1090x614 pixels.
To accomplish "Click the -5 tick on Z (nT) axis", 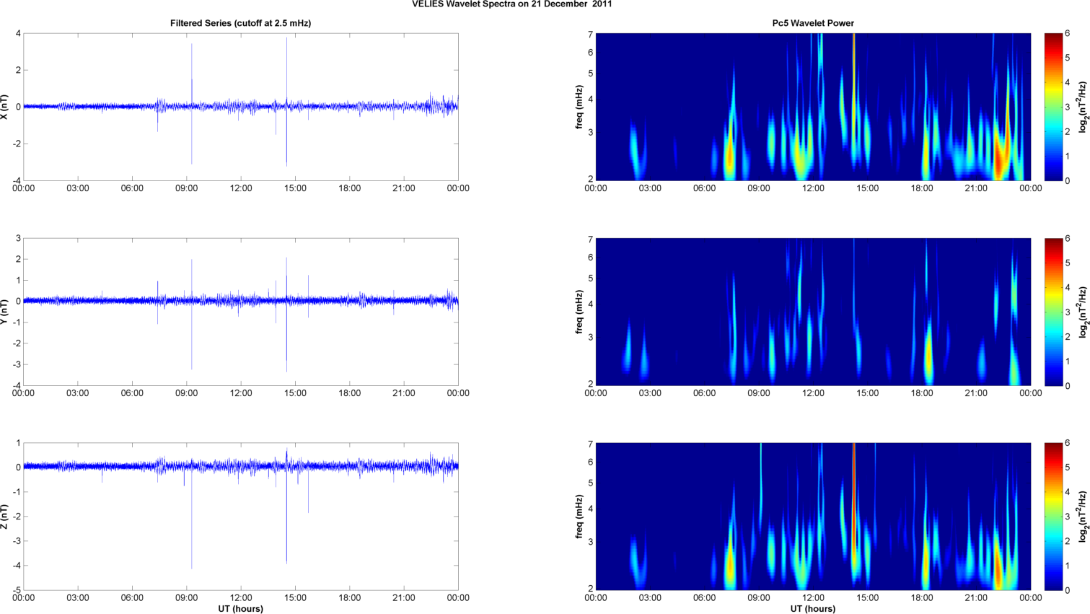I will point(16,590).
